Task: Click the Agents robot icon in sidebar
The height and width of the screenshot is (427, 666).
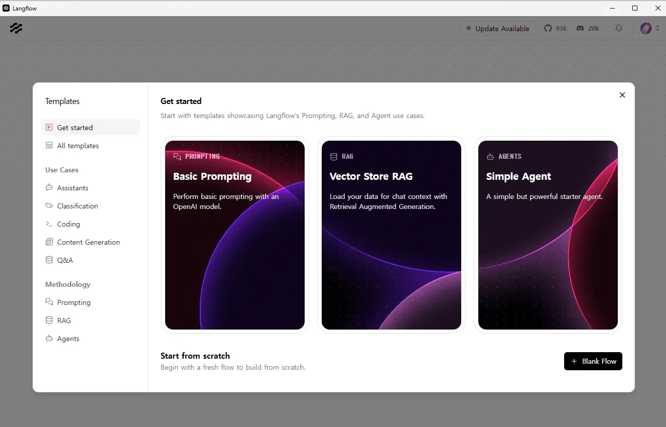Action: click(49, 339)
